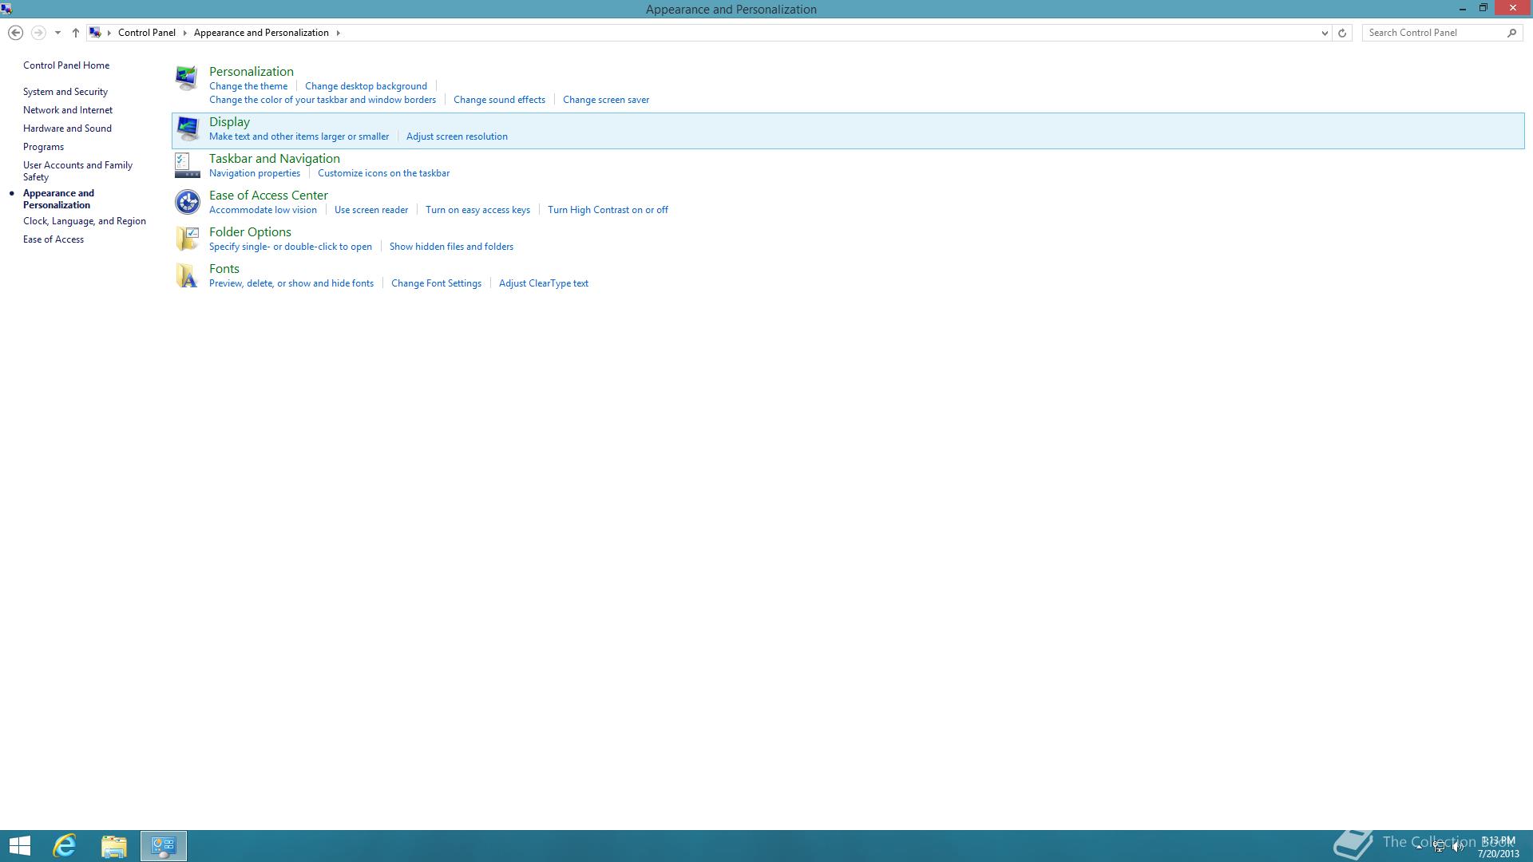1533x862 pixels.
Task: Go up one level with Up arrow
Action: (x=76, y=33)
